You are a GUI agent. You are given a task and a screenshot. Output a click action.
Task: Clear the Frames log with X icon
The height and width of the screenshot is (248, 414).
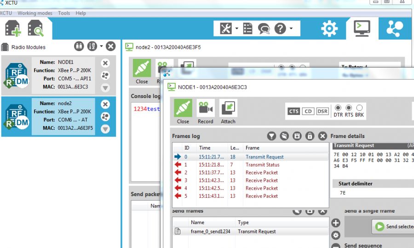click(x=322, y=136)
